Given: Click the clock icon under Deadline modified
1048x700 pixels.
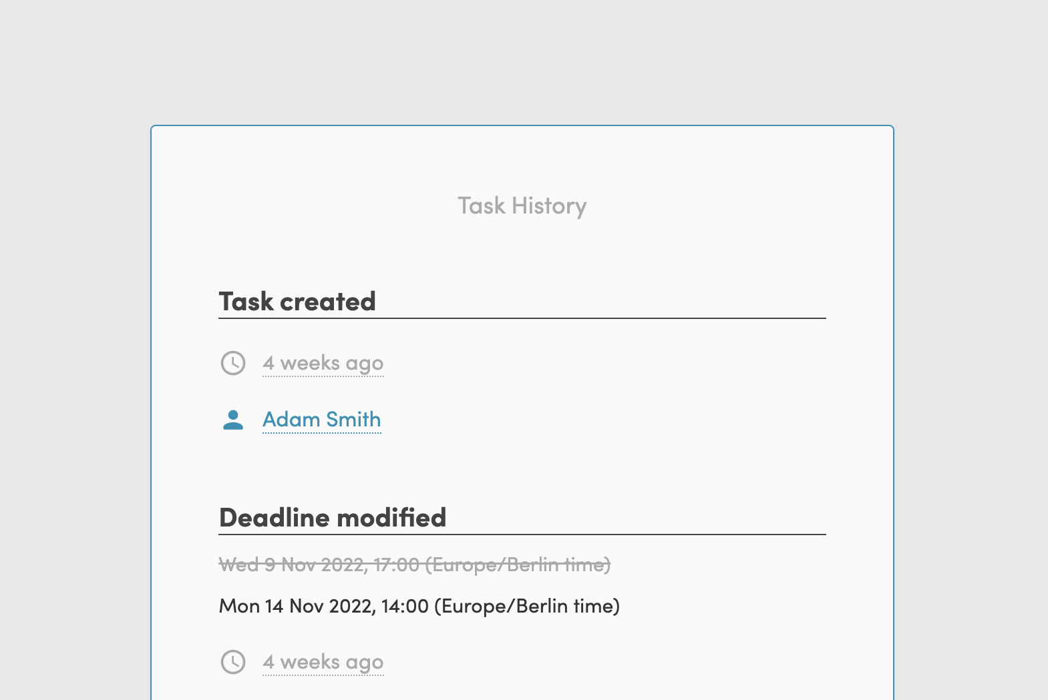Looking at the screenshot, I should coord(233,662).
